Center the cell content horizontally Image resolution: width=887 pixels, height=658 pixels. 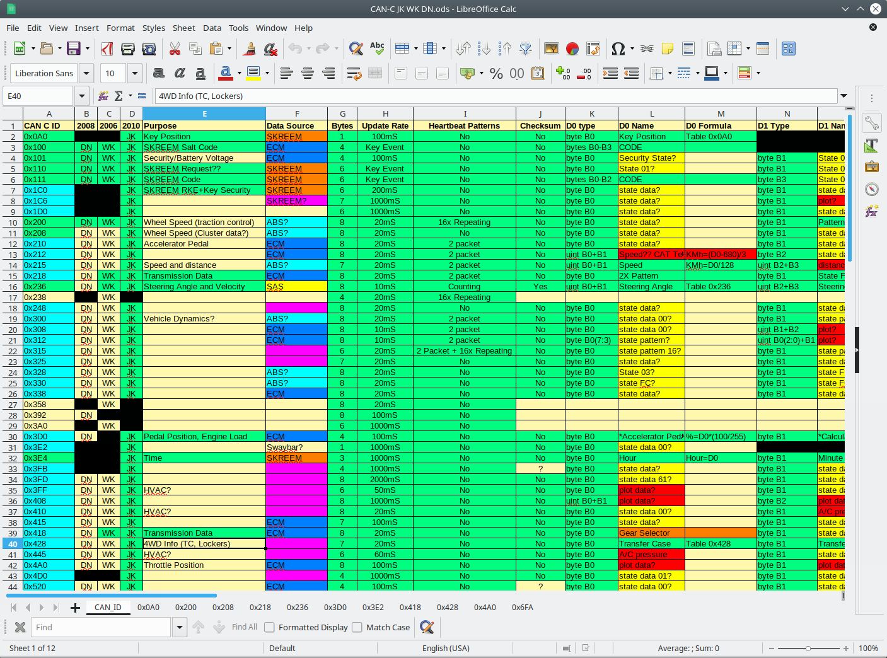[308, 73]
